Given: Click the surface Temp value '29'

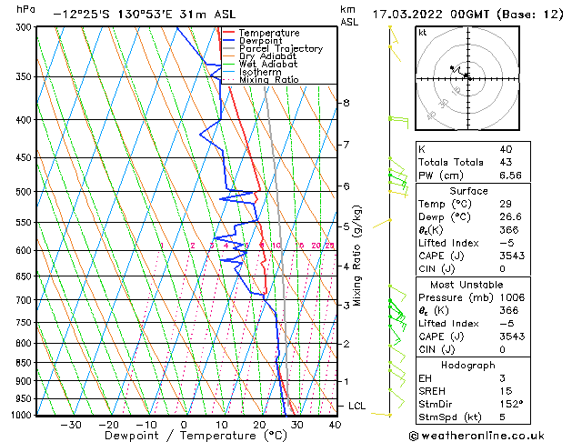Looking at the screenshot, I should 506,204.
